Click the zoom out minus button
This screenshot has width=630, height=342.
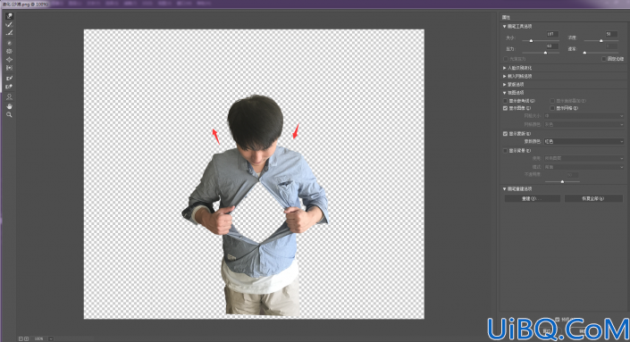(x=21, y=338)
